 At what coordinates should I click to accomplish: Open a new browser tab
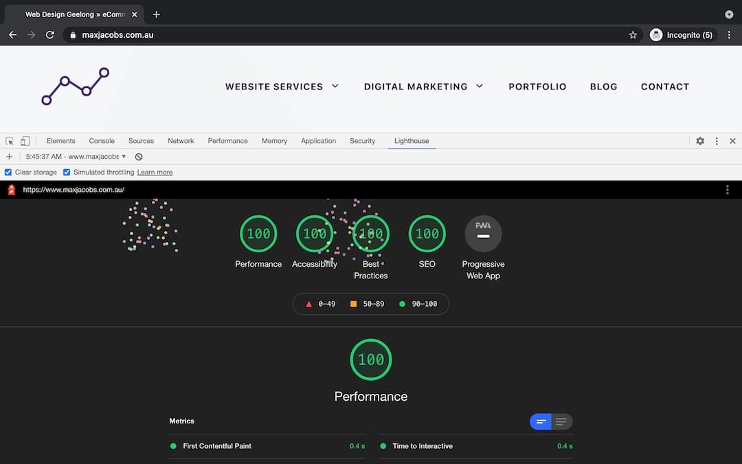[156, 14]
